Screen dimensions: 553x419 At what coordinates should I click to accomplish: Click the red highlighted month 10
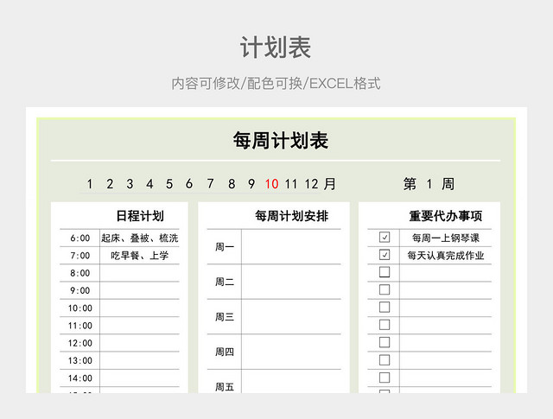271,184
